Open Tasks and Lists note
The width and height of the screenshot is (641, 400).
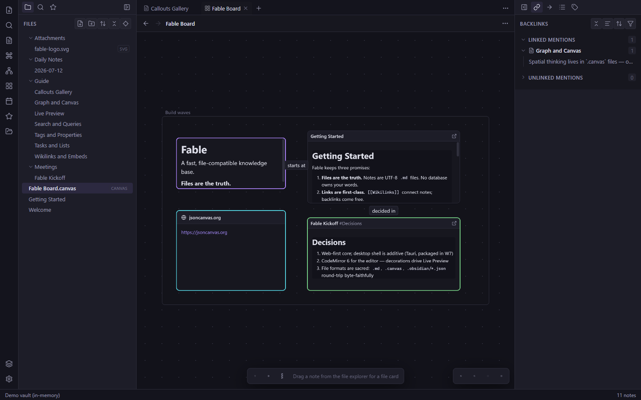pyautogui.click(x=78, y=145)
